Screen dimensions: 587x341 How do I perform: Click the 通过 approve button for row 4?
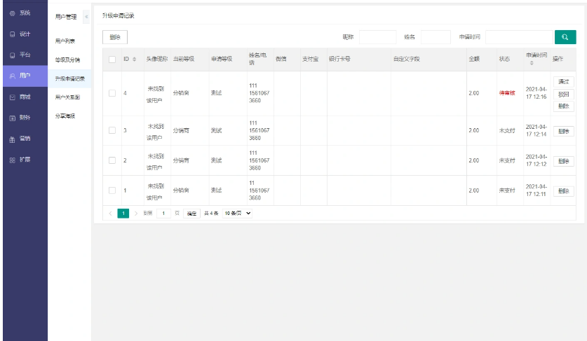pos(563,82)
